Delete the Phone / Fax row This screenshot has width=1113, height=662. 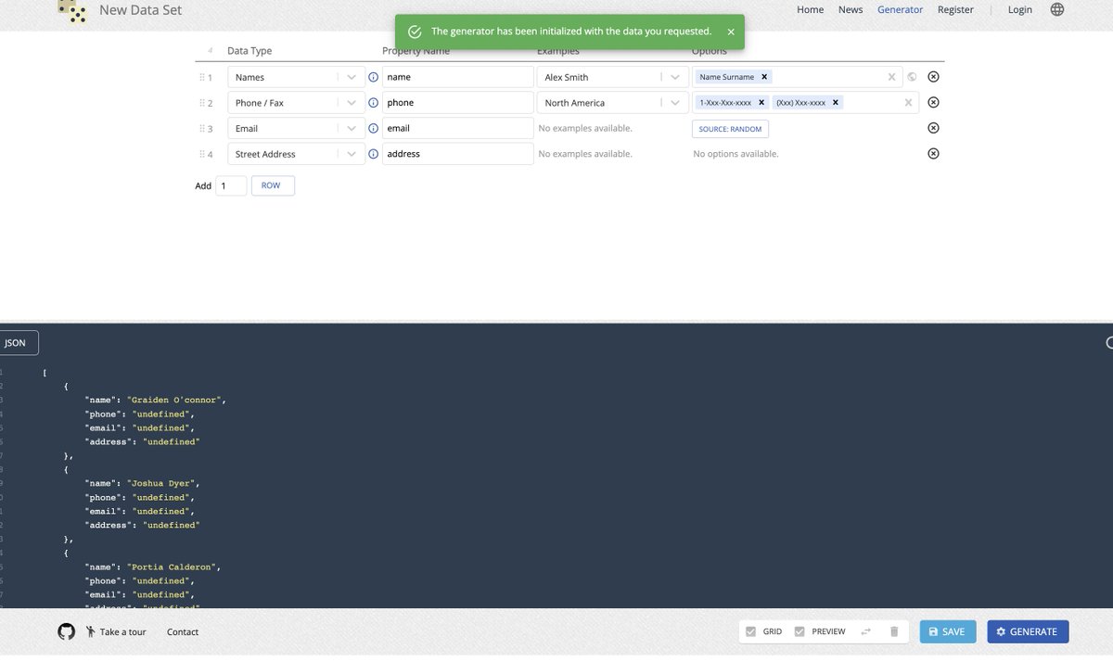[933, 103]
